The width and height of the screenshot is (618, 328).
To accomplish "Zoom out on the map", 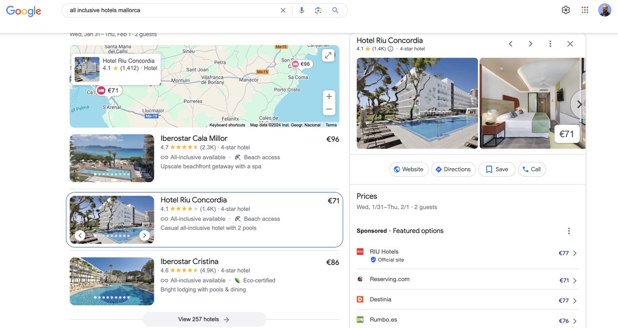I will click(x=329, y=108).
